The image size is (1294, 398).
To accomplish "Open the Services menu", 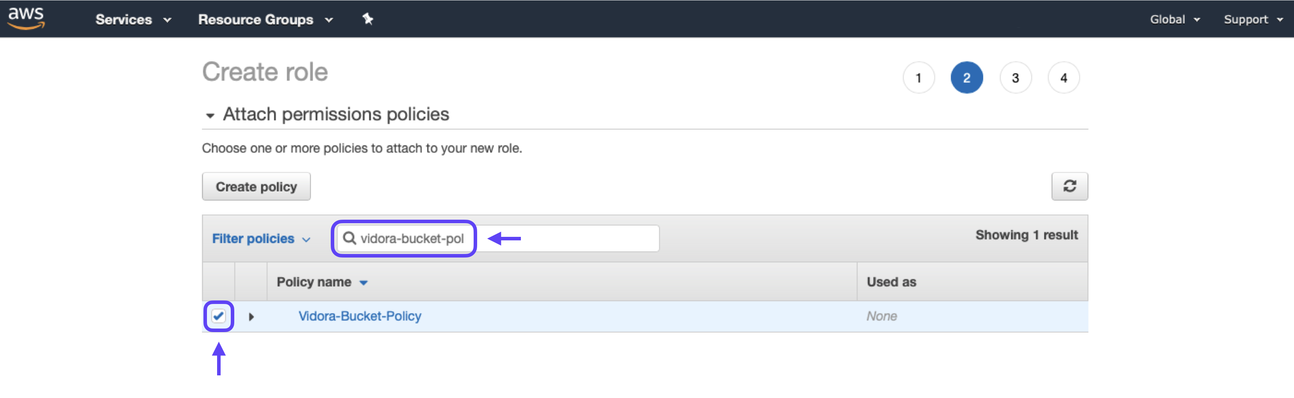I will (133, 19).
